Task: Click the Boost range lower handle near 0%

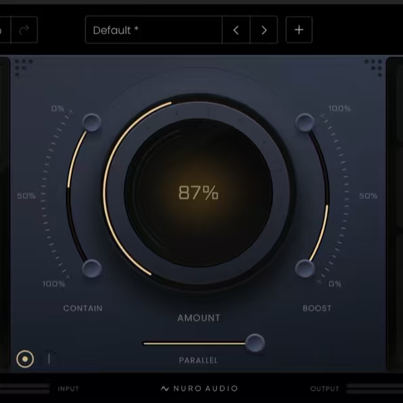Action: pyautogui.click(x=305, y=268)
